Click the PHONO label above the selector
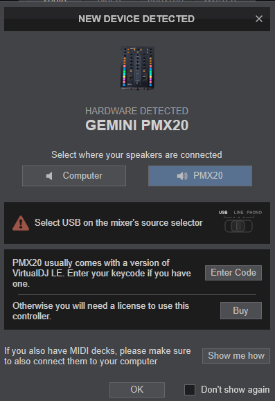 [x=254, y=212]
